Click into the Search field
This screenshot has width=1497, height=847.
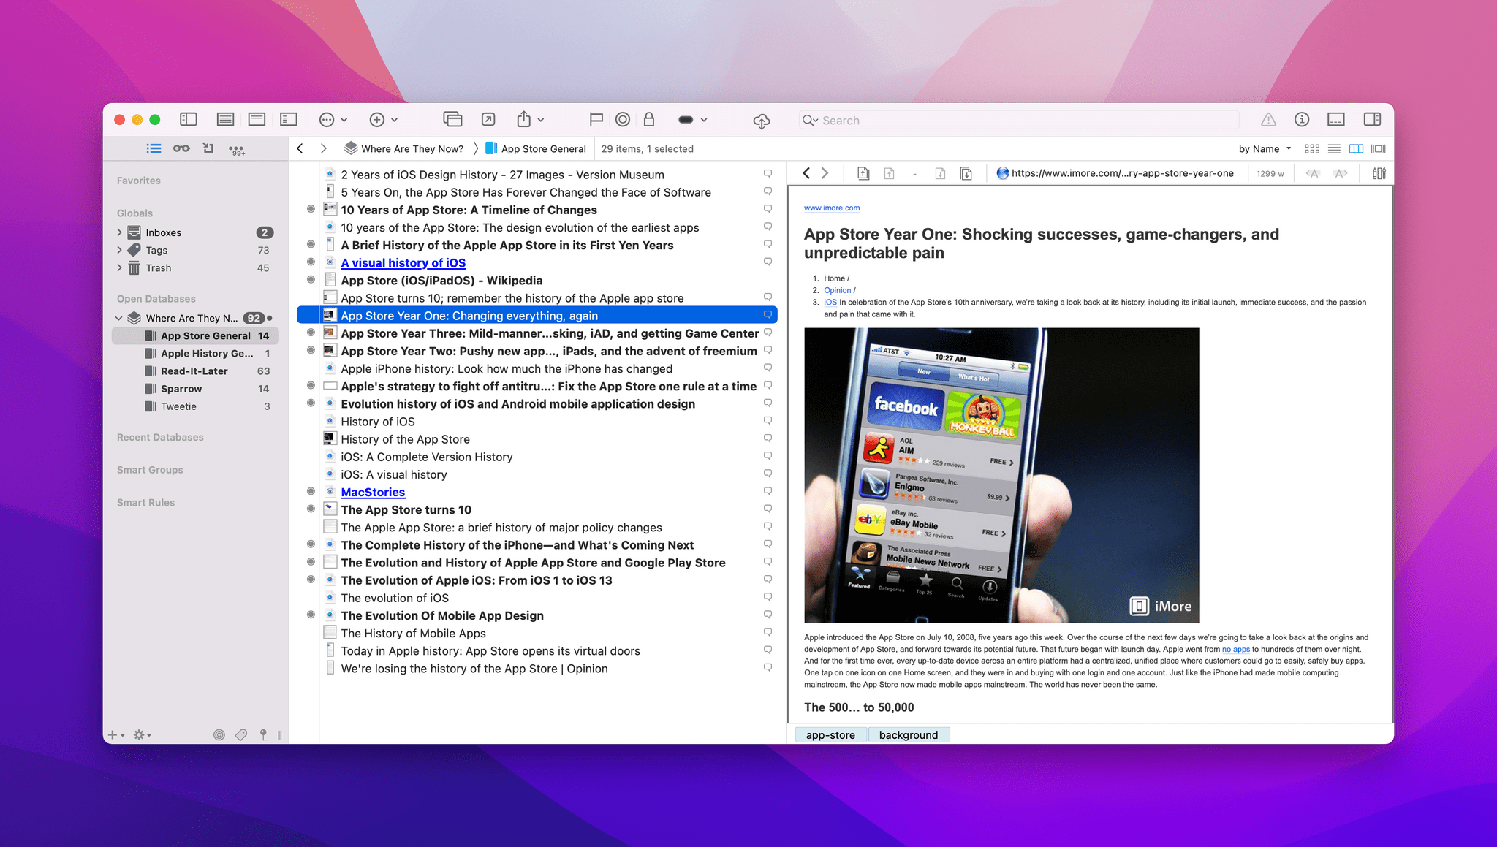(x=1019, y=121)
